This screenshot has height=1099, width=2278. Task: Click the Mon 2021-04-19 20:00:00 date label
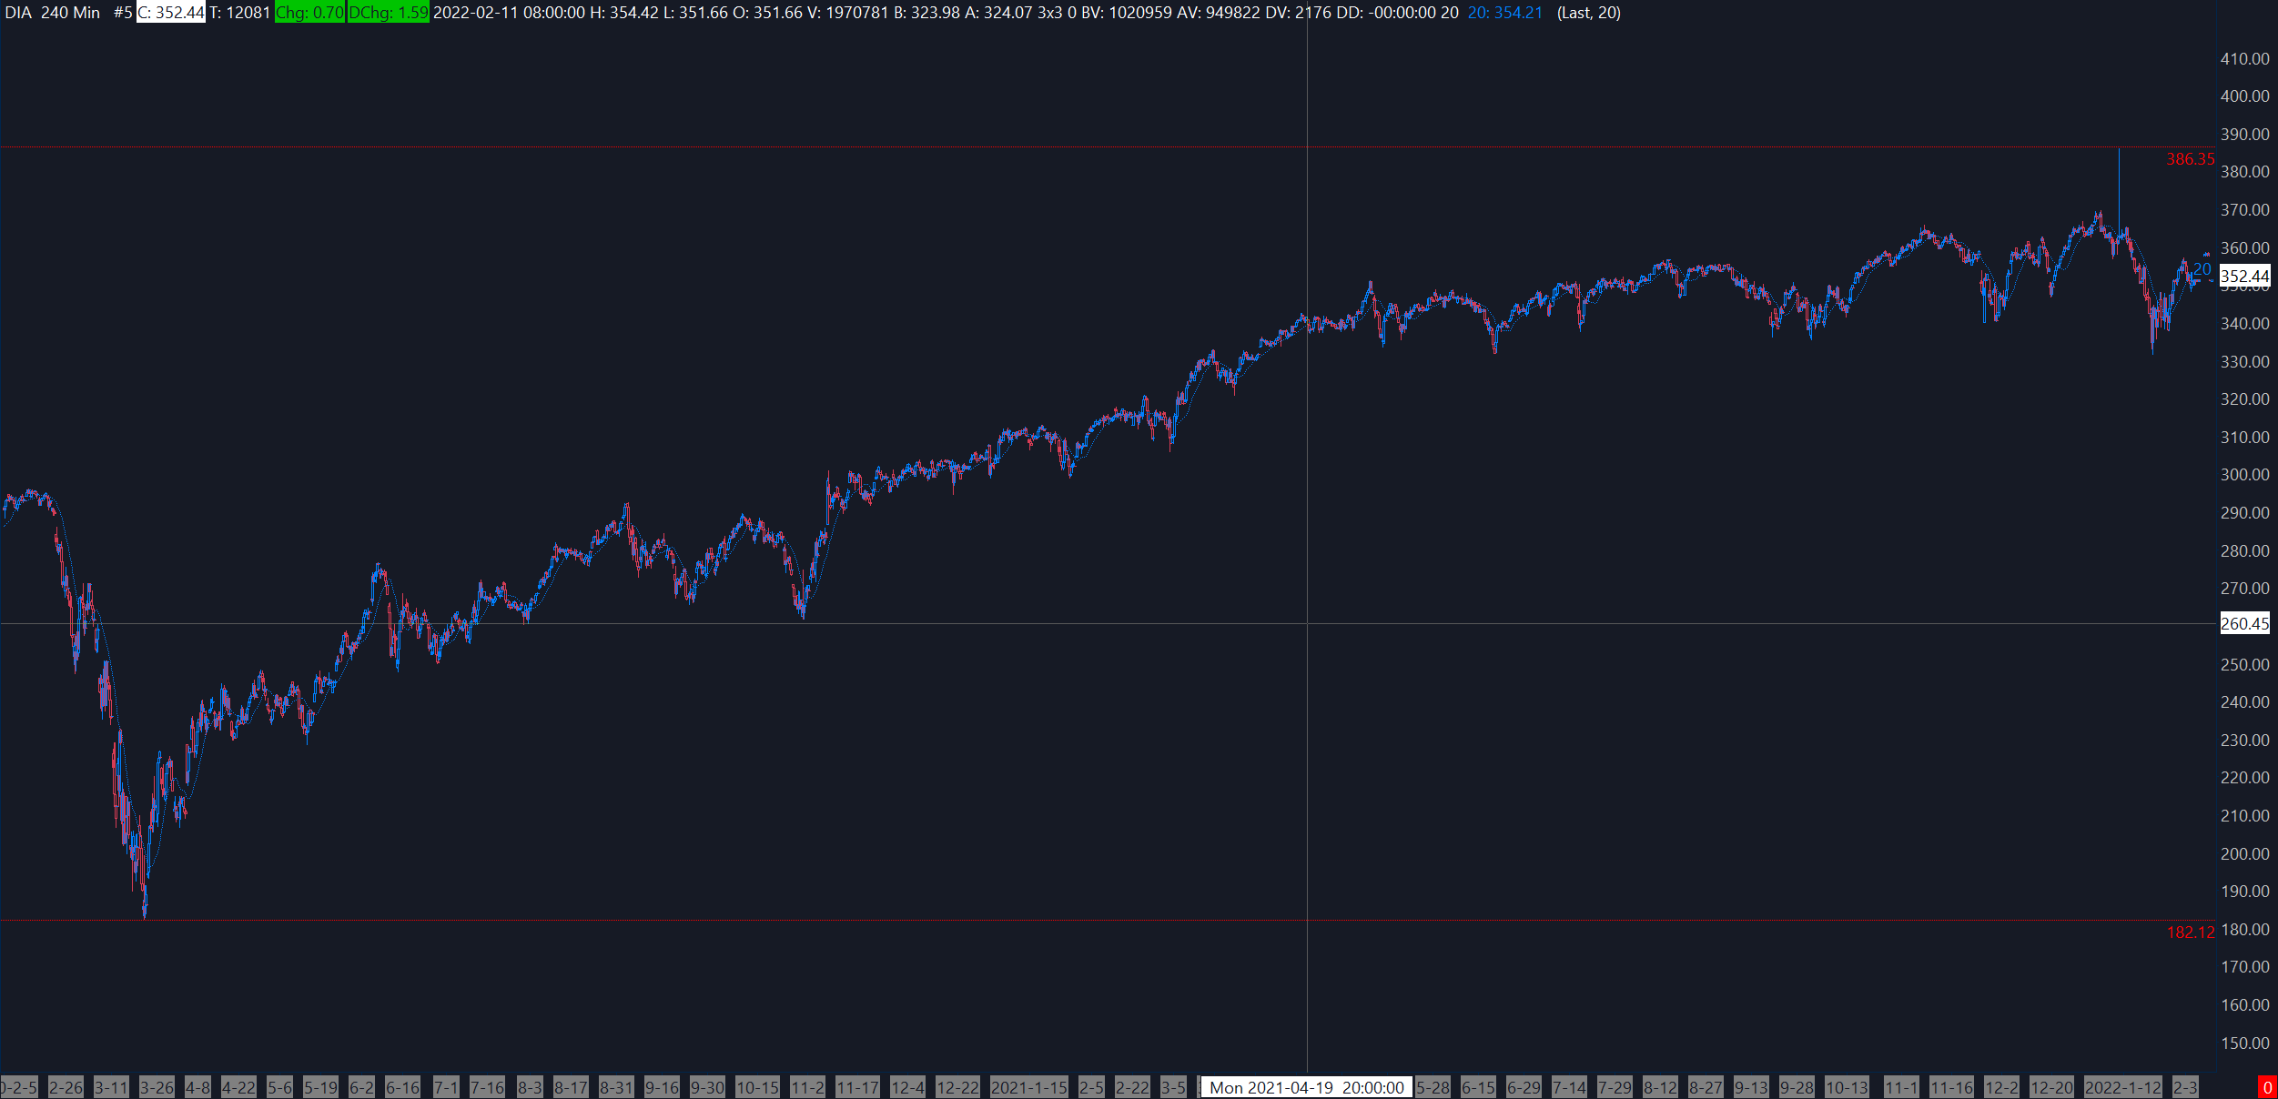pos(1306,1088)
